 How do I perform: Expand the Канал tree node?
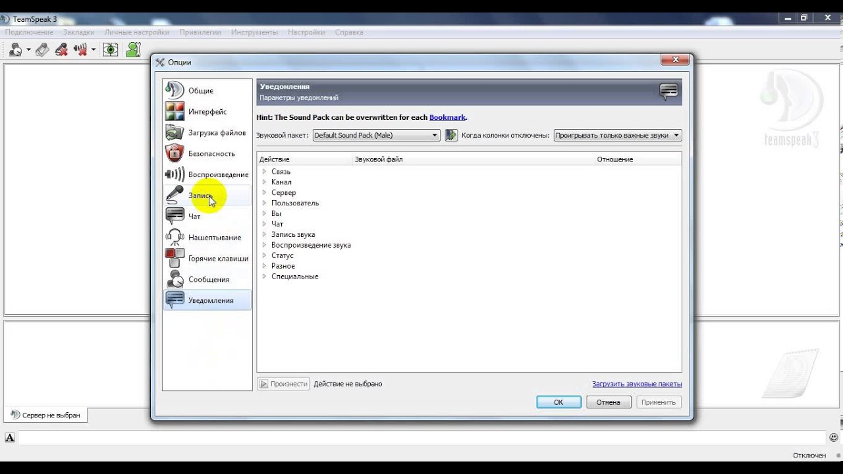coord(264,182)
